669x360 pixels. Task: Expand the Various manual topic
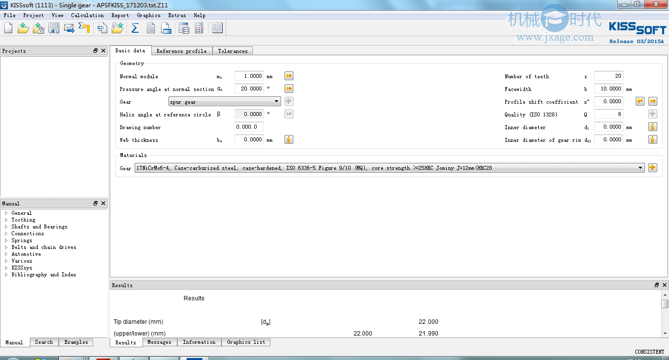coord(6,261)
